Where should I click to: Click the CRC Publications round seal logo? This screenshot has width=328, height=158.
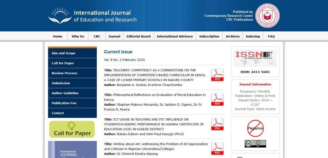pos(267,16)
